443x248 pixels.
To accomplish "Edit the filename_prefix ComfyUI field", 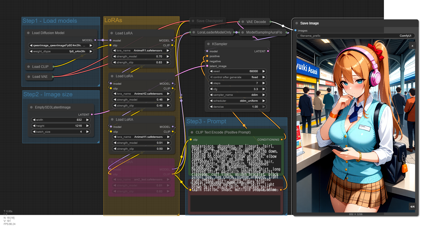I will [356, 36].
